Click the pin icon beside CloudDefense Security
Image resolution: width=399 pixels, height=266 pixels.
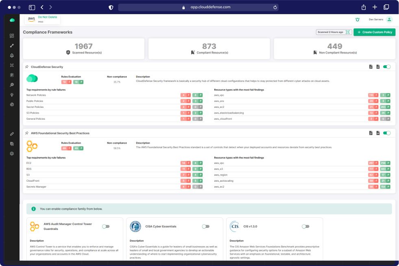[27, 67]
